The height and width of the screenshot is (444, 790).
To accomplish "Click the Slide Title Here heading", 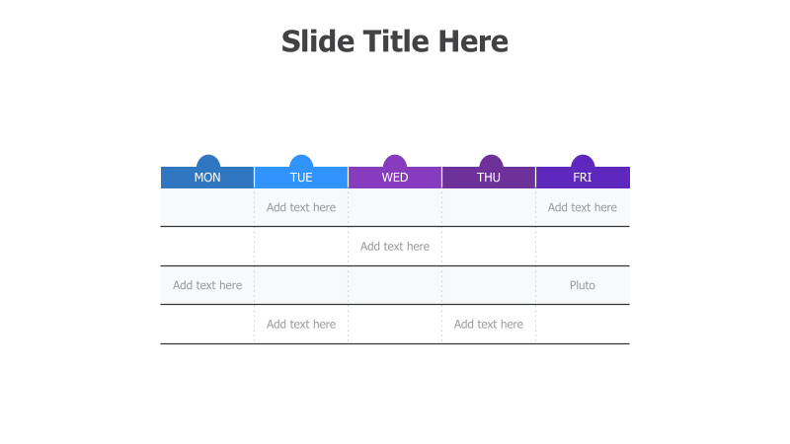I will tap(394, 40).
